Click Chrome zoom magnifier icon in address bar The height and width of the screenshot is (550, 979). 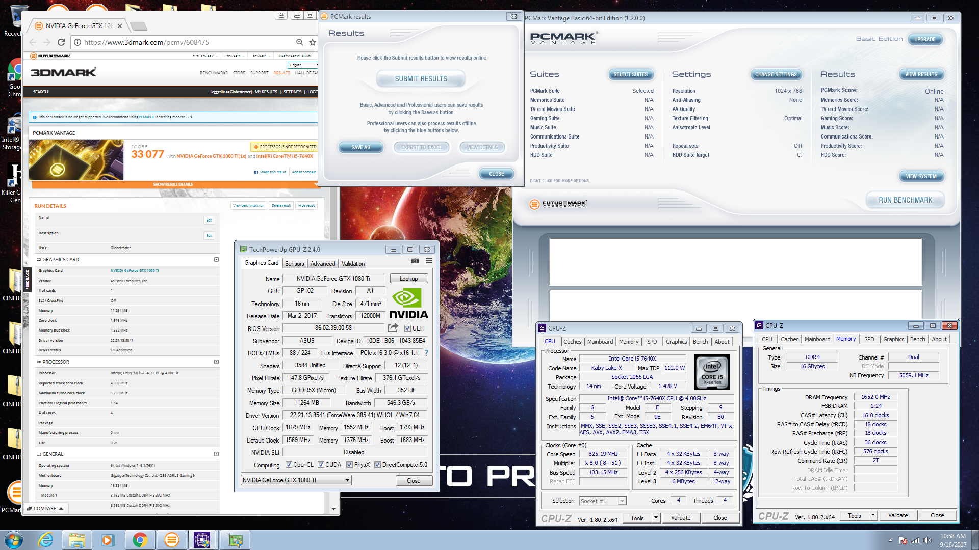point(300,42)
